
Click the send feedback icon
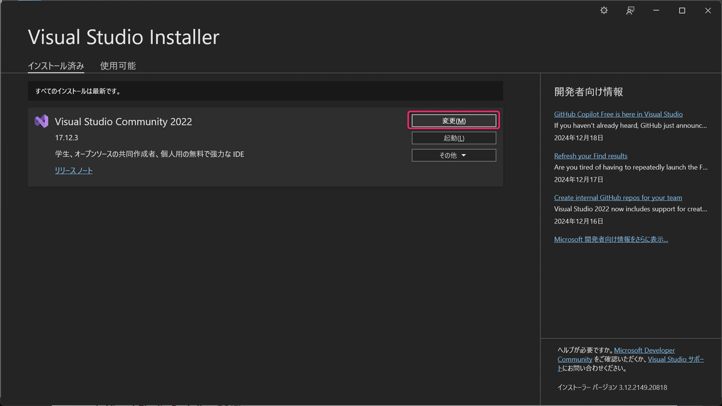coord(630,11)
